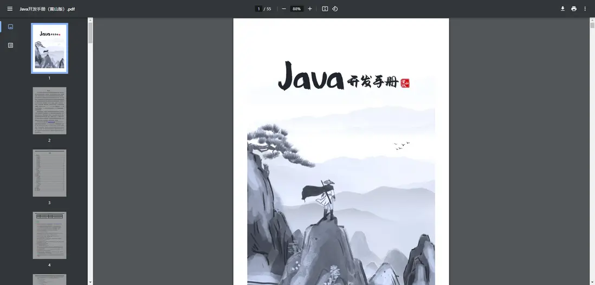Print the document
This screenshot has width=595, height=285.
coord(574,9)
